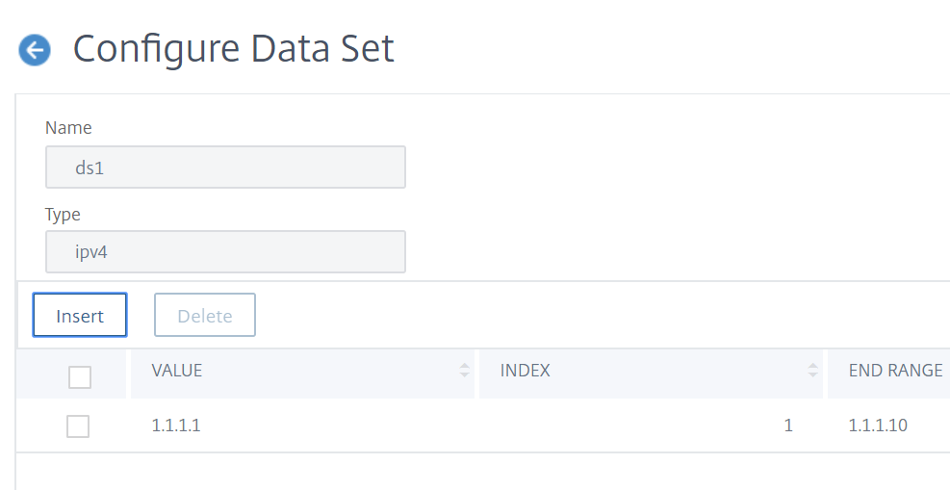Sort by the VALUE column arrows
Screen dimensions: 950x490
pyautogui.click(x=464, y=370)
